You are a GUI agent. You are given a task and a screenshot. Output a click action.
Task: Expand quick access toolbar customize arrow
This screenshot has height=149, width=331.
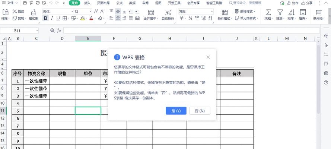[64, 3]
